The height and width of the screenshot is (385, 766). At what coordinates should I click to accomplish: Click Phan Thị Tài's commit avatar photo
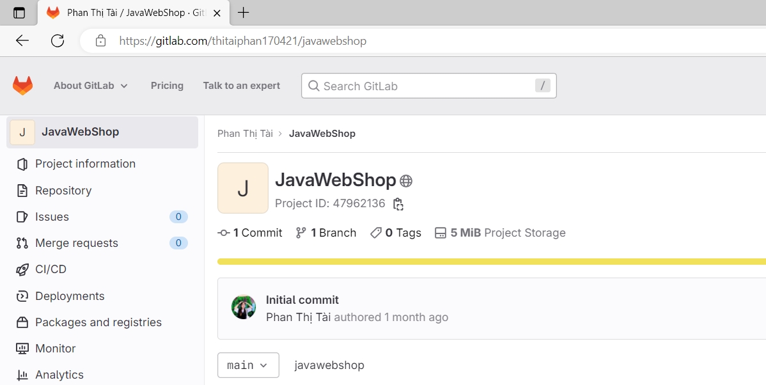click(243, 307)
